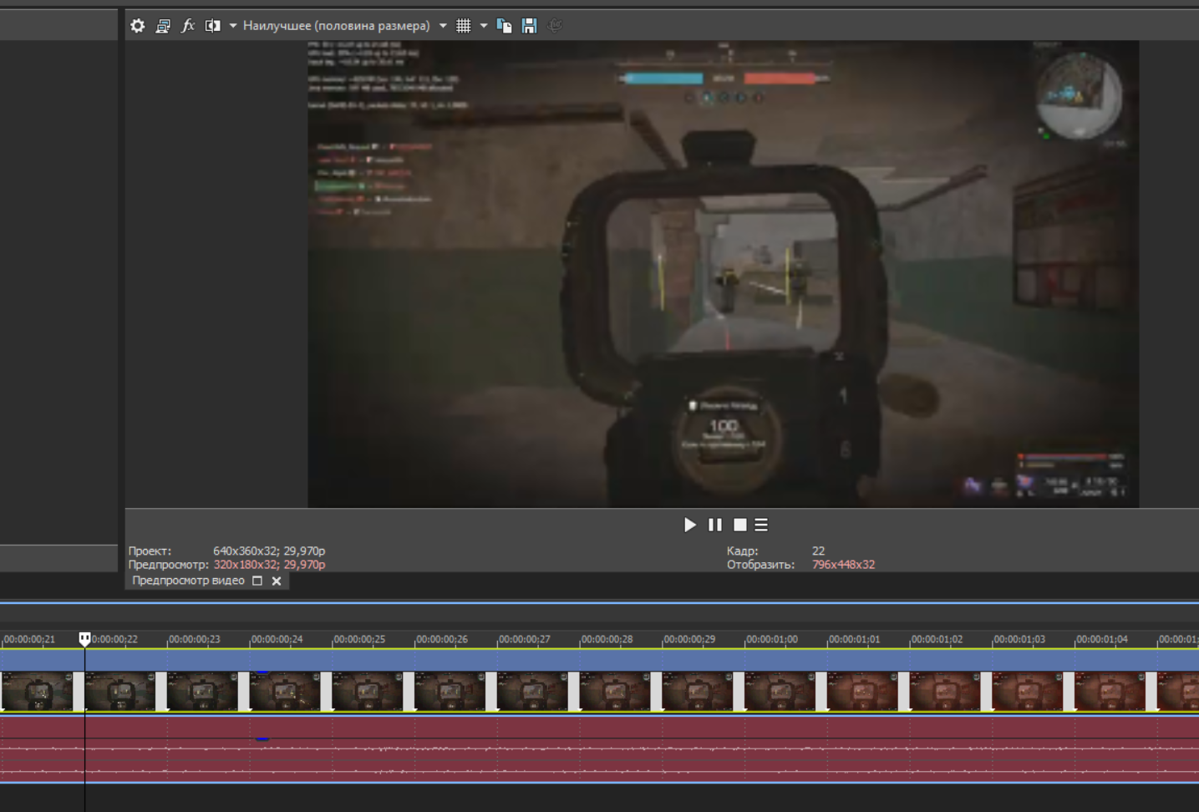Close the 'Предпросмотр видео' panel
This screenshot has width=1199, height=812.
click(277, 581)
